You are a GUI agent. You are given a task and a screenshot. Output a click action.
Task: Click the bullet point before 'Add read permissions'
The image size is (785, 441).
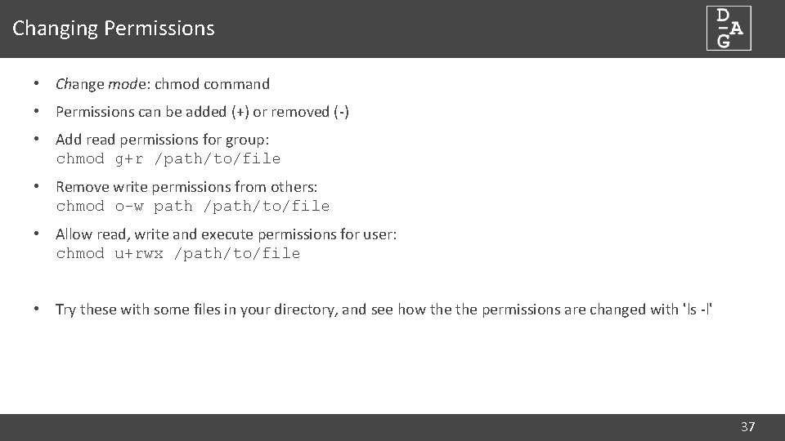[x=37, y=140]
